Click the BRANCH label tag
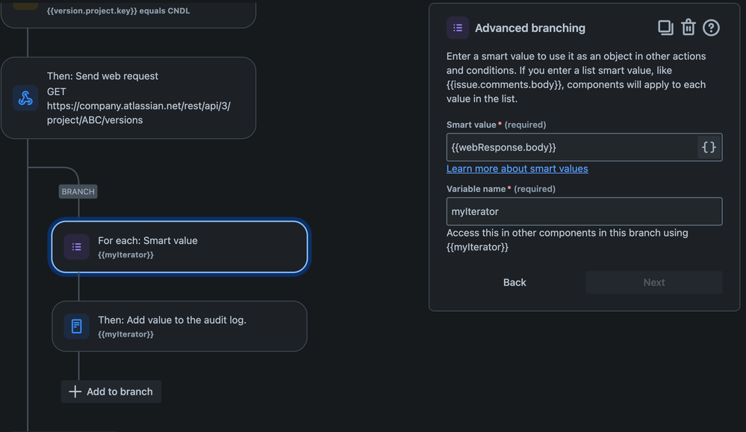 point(78,192)
